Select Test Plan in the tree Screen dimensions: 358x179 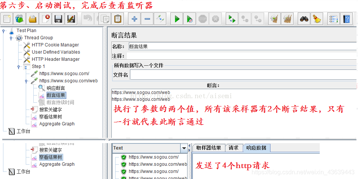[26, 31]
